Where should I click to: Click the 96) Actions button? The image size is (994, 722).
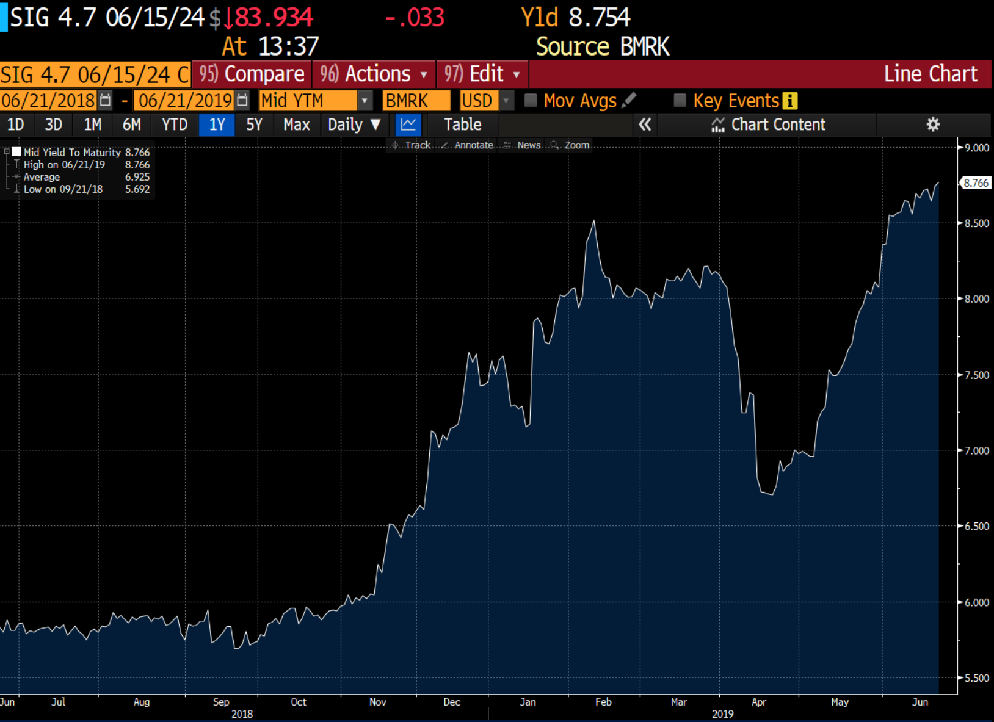(374, 74)
